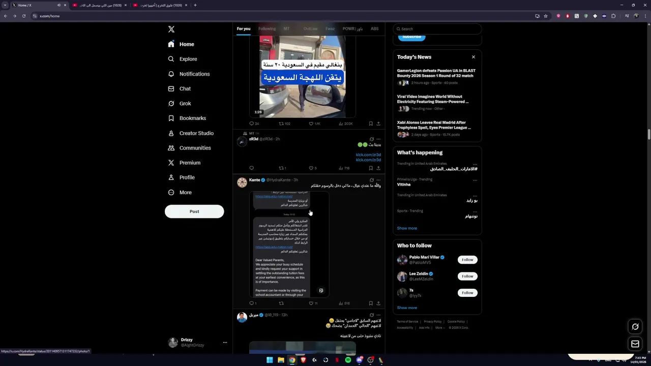Open Spotify from the taskbar
Image resolution: width=651 pixels, height=366 pixels.
[x=348, y=360]
